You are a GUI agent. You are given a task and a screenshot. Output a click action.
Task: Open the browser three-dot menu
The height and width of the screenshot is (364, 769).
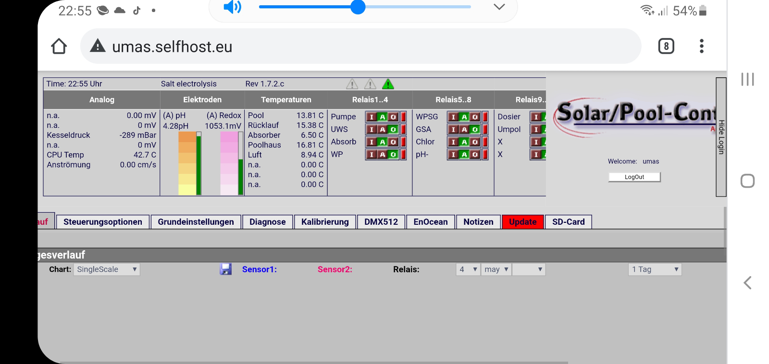702,46
